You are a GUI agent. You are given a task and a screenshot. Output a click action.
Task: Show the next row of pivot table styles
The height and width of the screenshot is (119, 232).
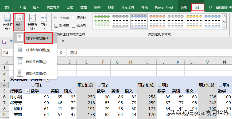[225, 22]
